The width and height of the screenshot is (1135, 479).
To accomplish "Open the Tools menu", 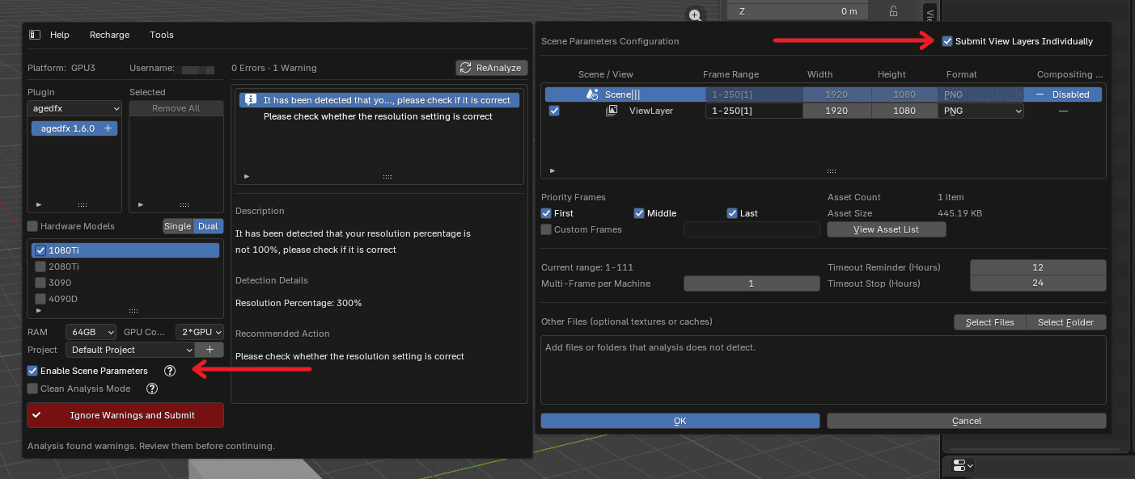I will click(x=162, y=35).
